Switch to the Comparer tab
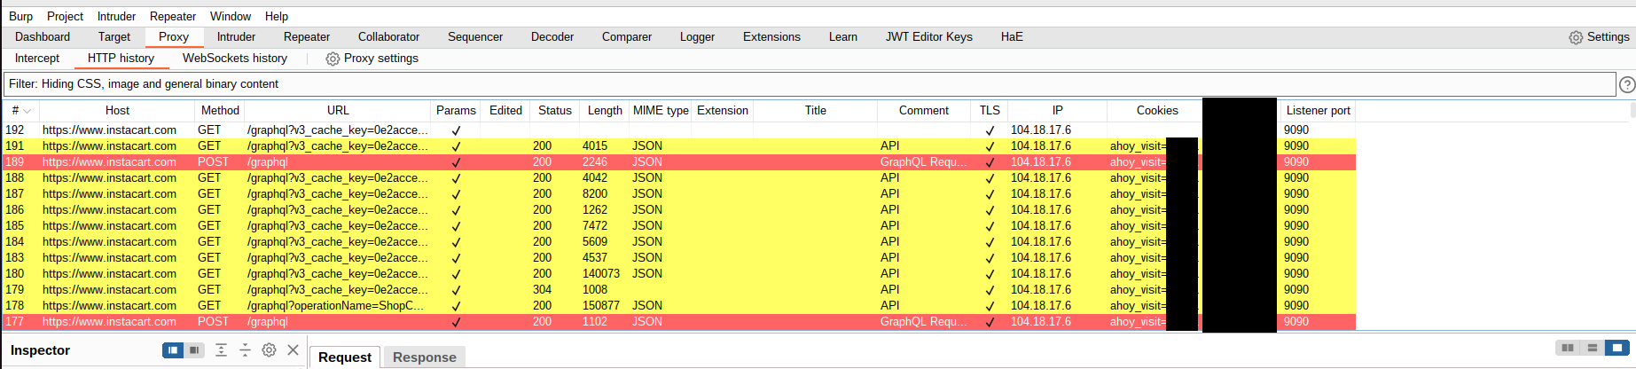1636x369 pixels. tap(627, 37)
